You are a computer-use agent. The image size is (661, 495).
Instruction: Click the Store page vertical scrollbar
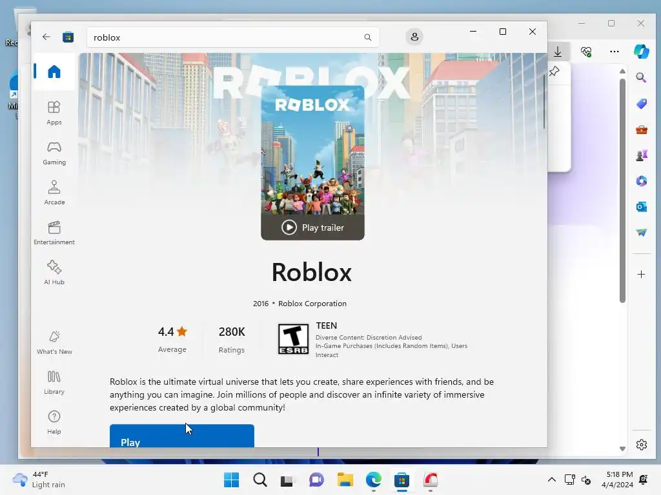(x=544, y=102)
